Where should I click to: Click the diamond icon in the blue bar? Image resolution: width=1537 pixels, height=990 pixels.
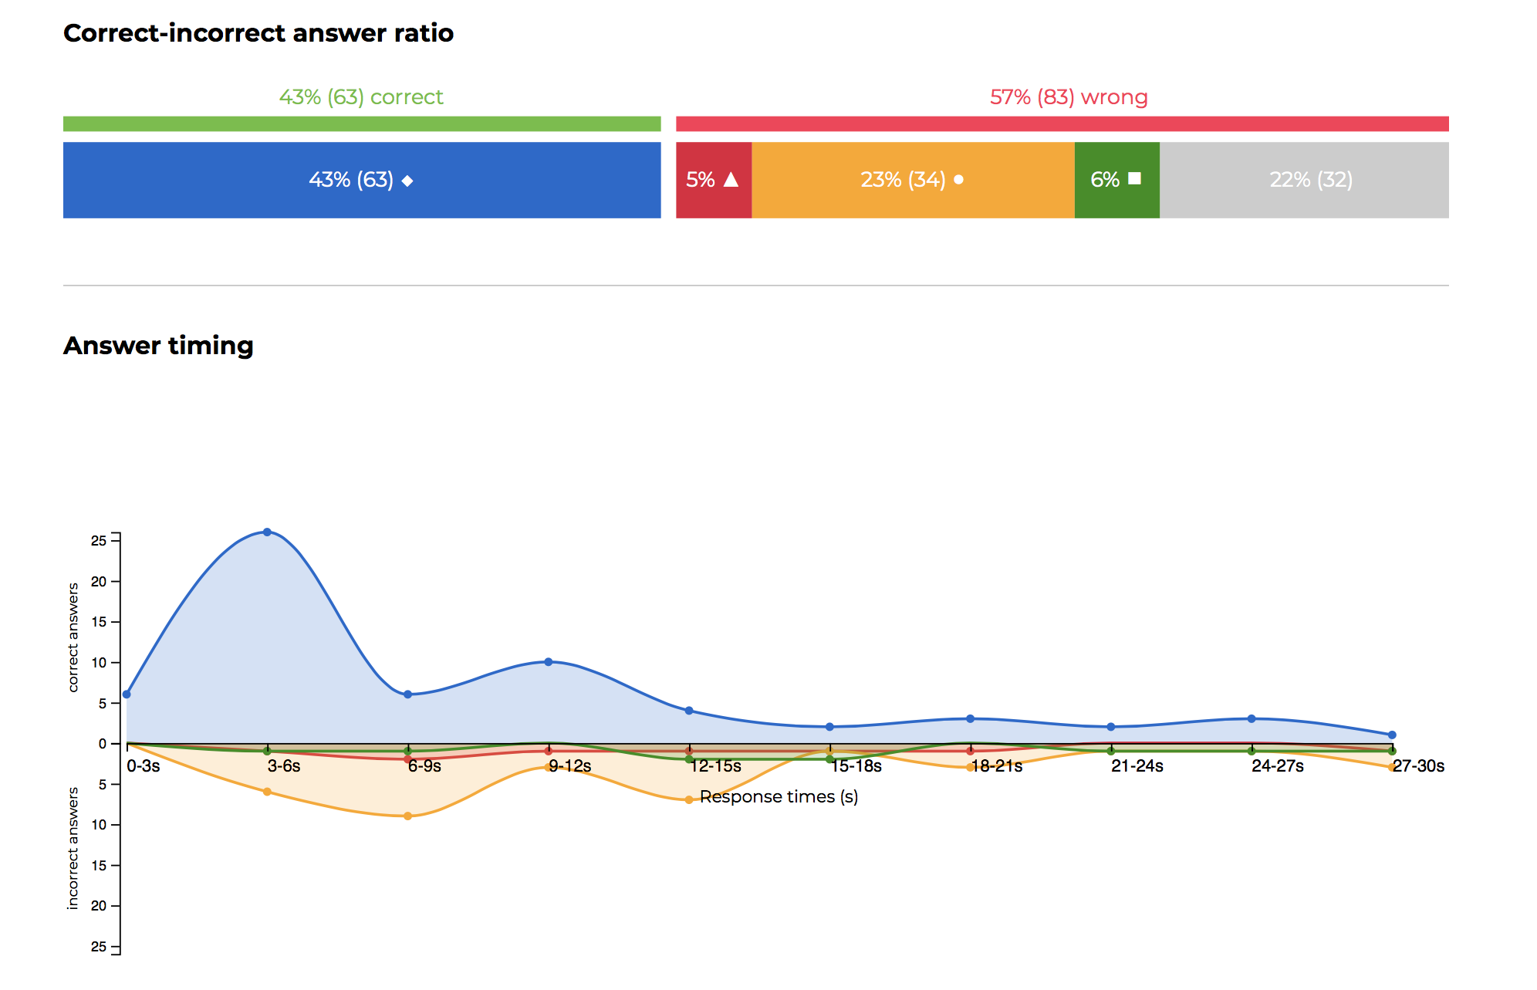(x=407, y=181)
